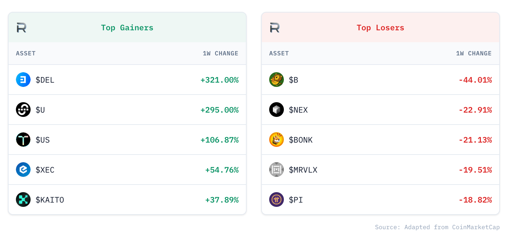
Task: Click the R logo in Top Gainers
Action: pos(21,28)
